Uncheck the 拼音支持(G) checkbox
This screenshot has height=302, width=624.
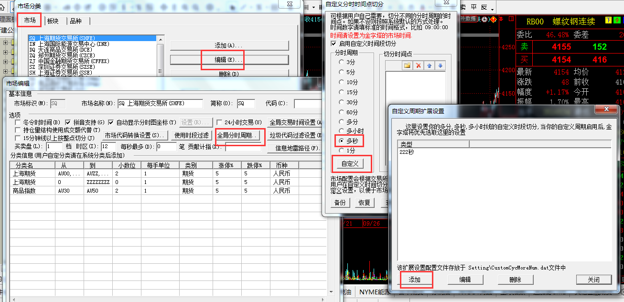pos(68,122)
